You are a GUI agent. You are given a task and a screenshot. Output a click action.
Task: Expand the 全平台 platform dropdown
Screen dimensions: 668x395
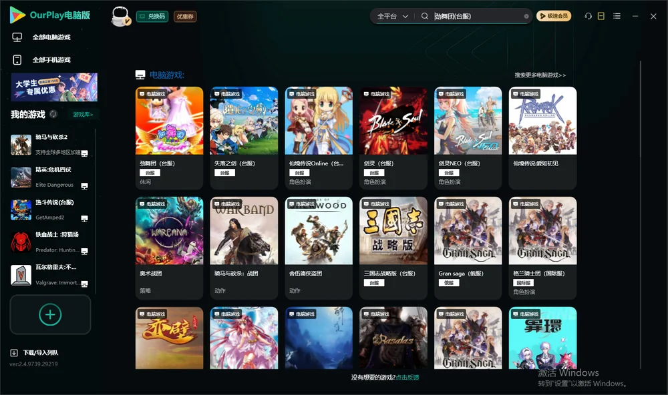point(392,16)
